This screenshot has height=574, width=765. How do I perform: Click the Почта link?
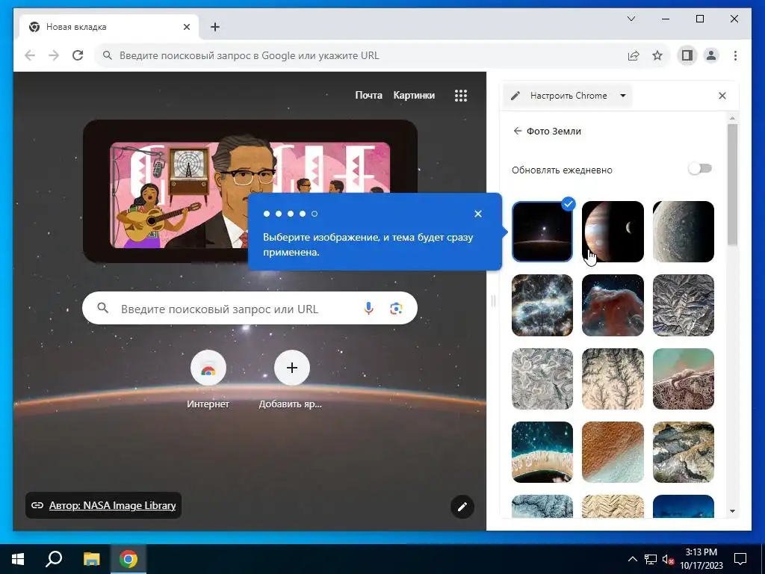click(x=368, y=95)
